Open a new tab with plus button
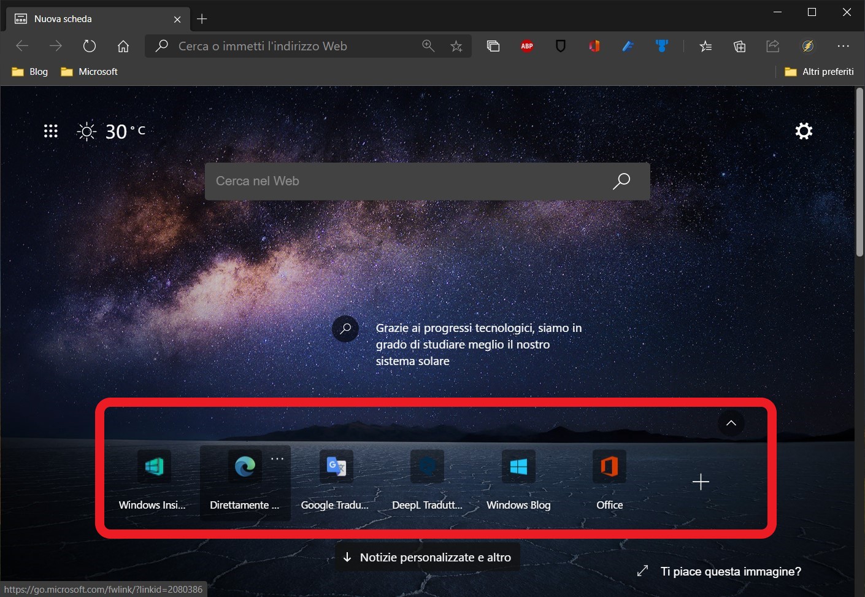 click(x=202, y=19)
